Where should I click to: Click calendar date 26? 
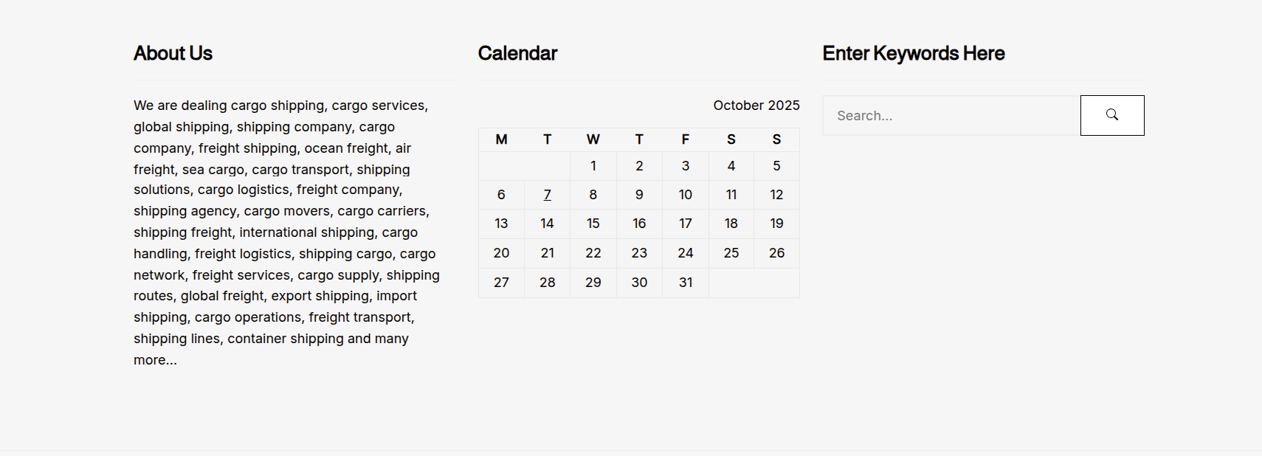pos(776,253)
